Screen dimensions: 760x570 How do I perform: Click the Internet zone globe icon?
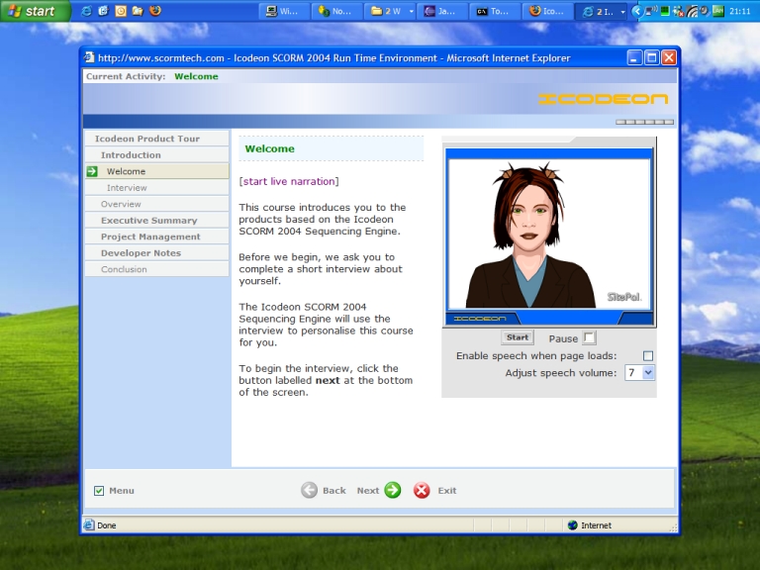(x=572, y=524)
